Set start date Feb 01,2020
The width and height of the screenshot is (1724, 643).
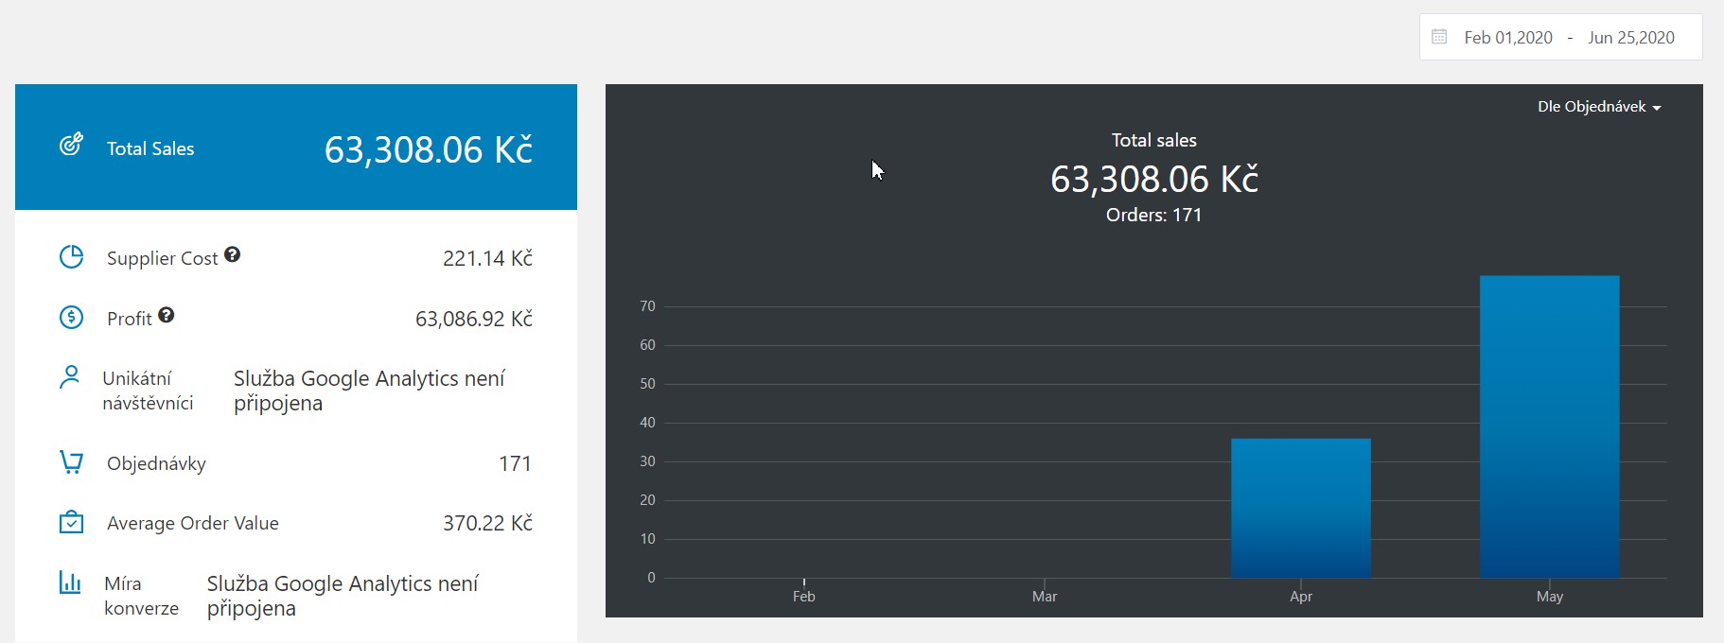(1508, 38)
